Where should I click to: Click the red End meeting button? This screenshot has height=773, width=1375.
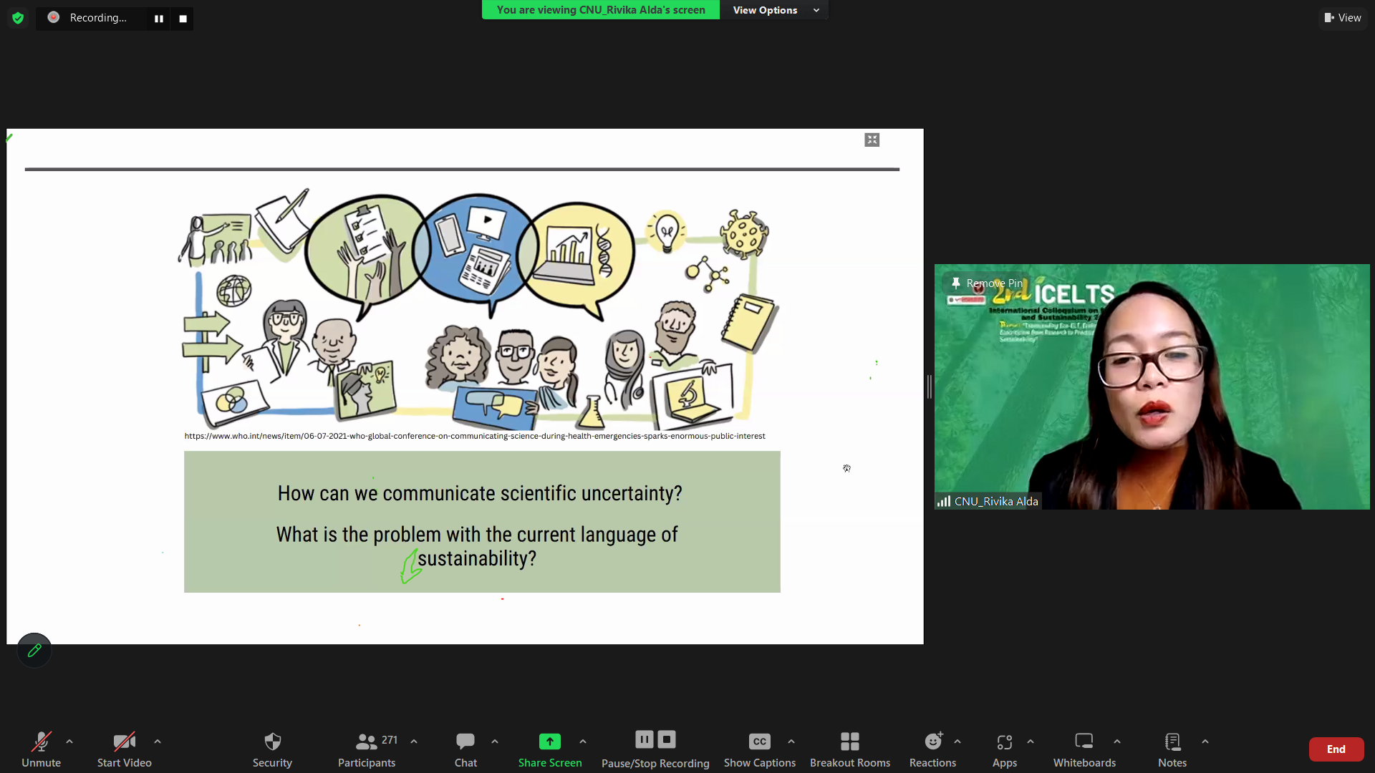click(1336, 749)
